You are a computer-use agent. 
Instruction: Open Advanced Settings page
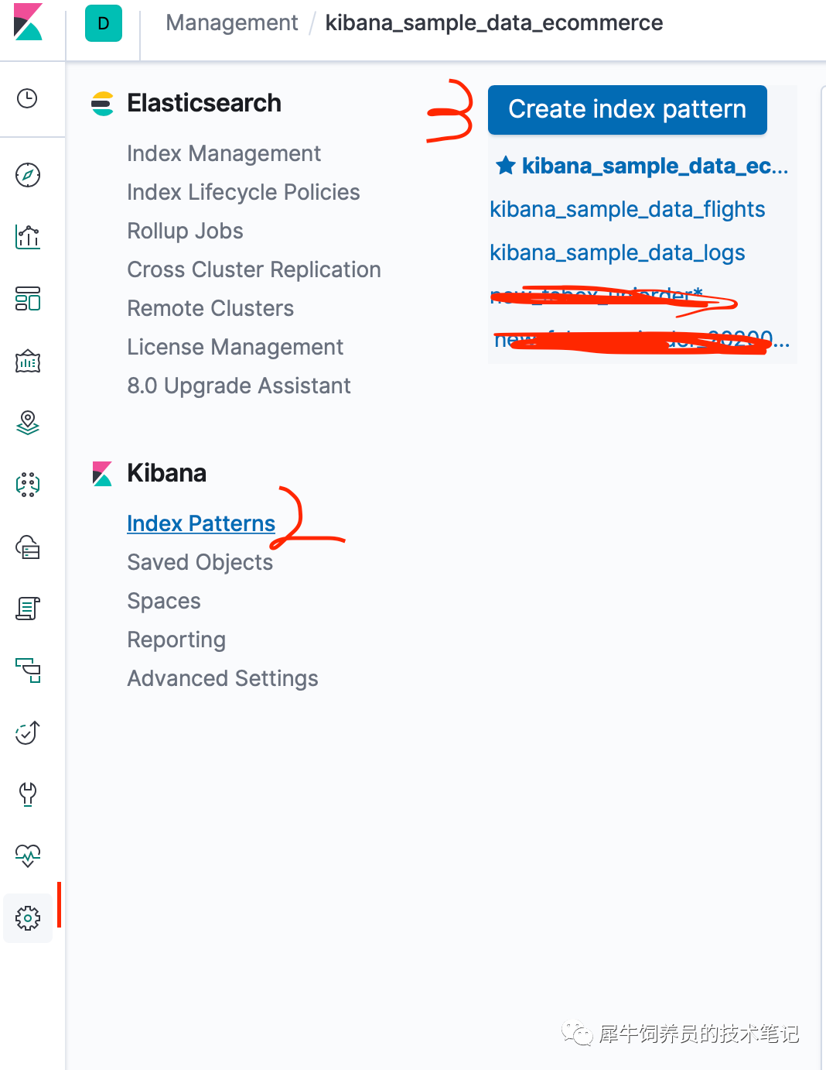[x=222, y=678]
